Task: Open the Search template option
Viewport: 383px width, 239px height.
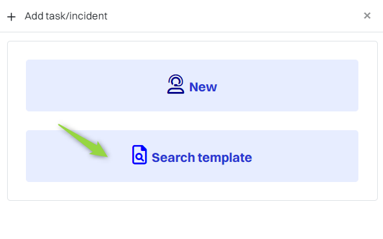Action: (x=192, y=156)
